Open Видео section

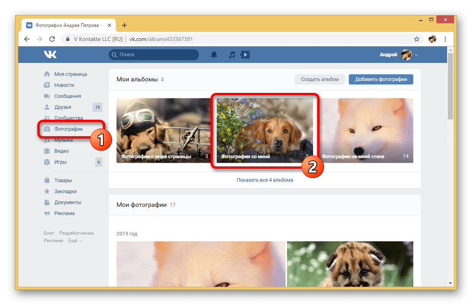[x=61, y=151]
